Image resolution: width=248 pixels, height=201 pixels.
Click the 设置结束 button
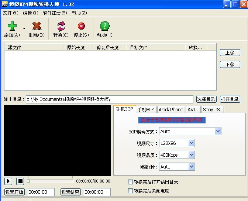[x=70, y=192]
